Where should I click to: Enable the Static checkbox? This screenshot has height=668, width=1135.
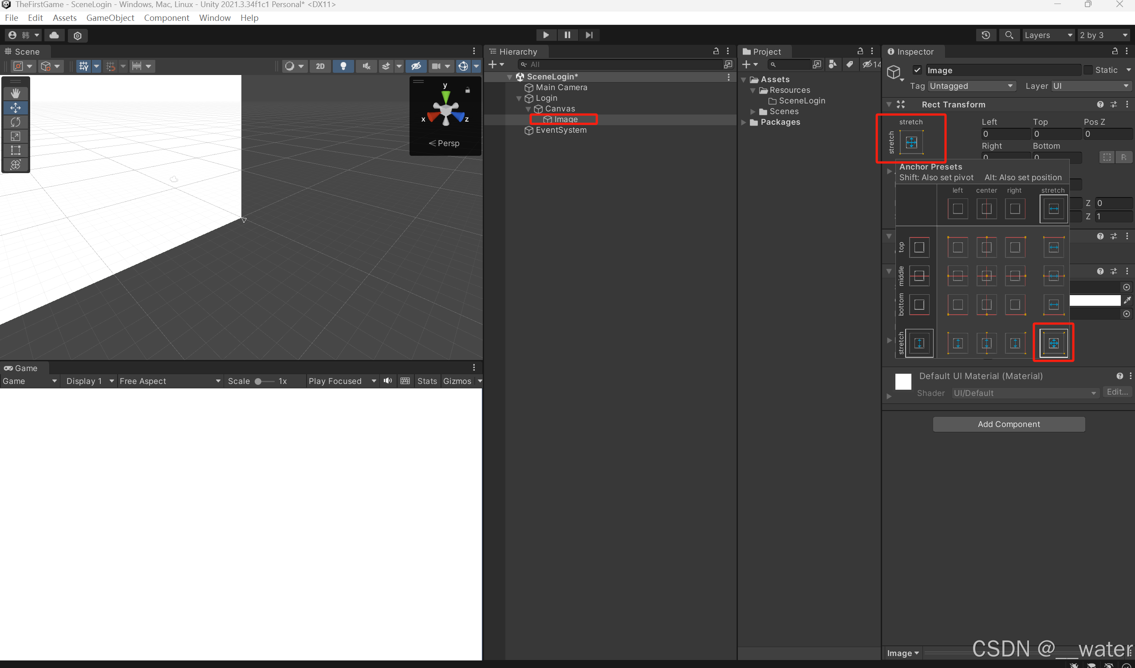tap(1088, 70)
